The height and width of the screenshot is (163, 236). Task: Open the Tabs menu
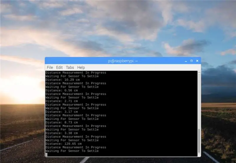[70, 68]
